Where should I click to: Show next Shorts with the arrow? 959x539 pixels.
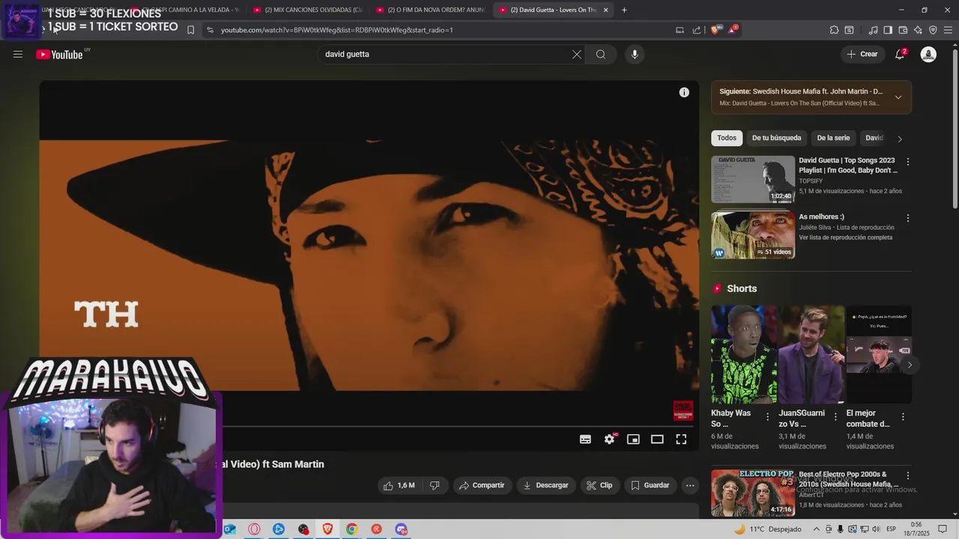(x=910, y=365)
